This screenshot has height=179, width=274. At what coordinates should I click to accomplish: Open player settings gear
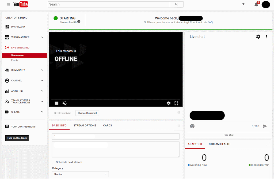[169, 103]
